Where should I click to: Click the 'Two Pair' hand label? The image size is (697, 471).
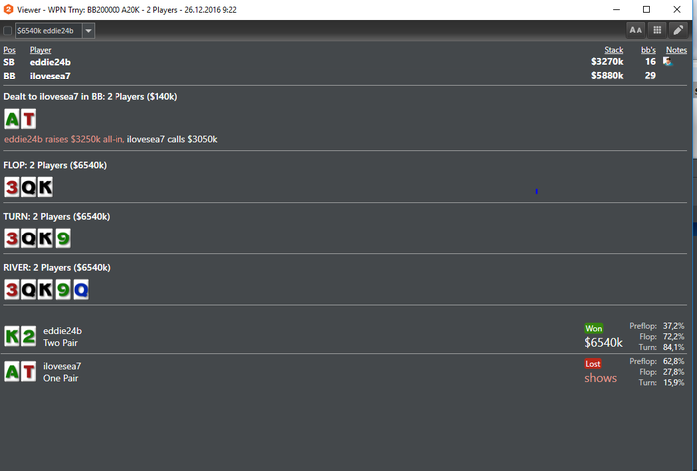[60, 343]
